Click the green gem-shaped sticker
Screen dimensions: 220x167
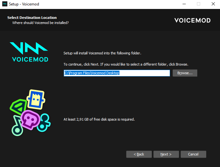(x=18, y=107)
